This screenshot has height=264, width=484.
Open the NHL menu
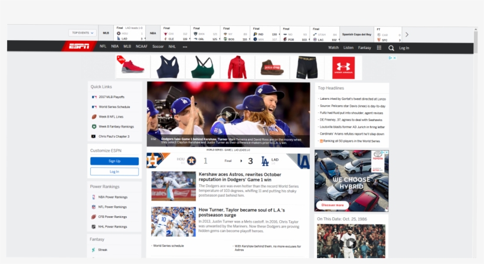click(172, 47)
